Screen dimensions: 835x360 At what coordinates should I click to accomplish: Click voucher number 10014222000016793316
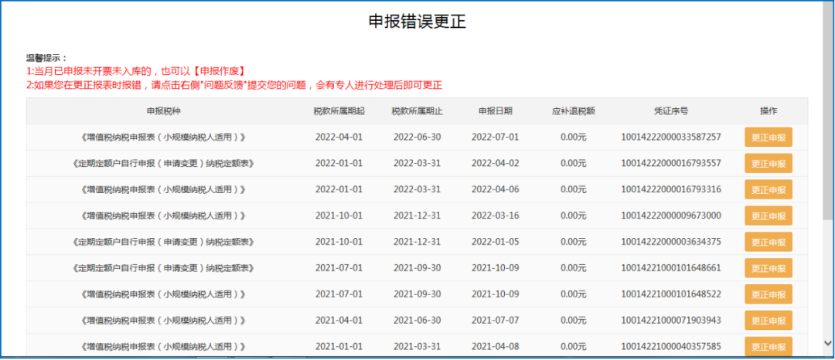tap(671, 189)
